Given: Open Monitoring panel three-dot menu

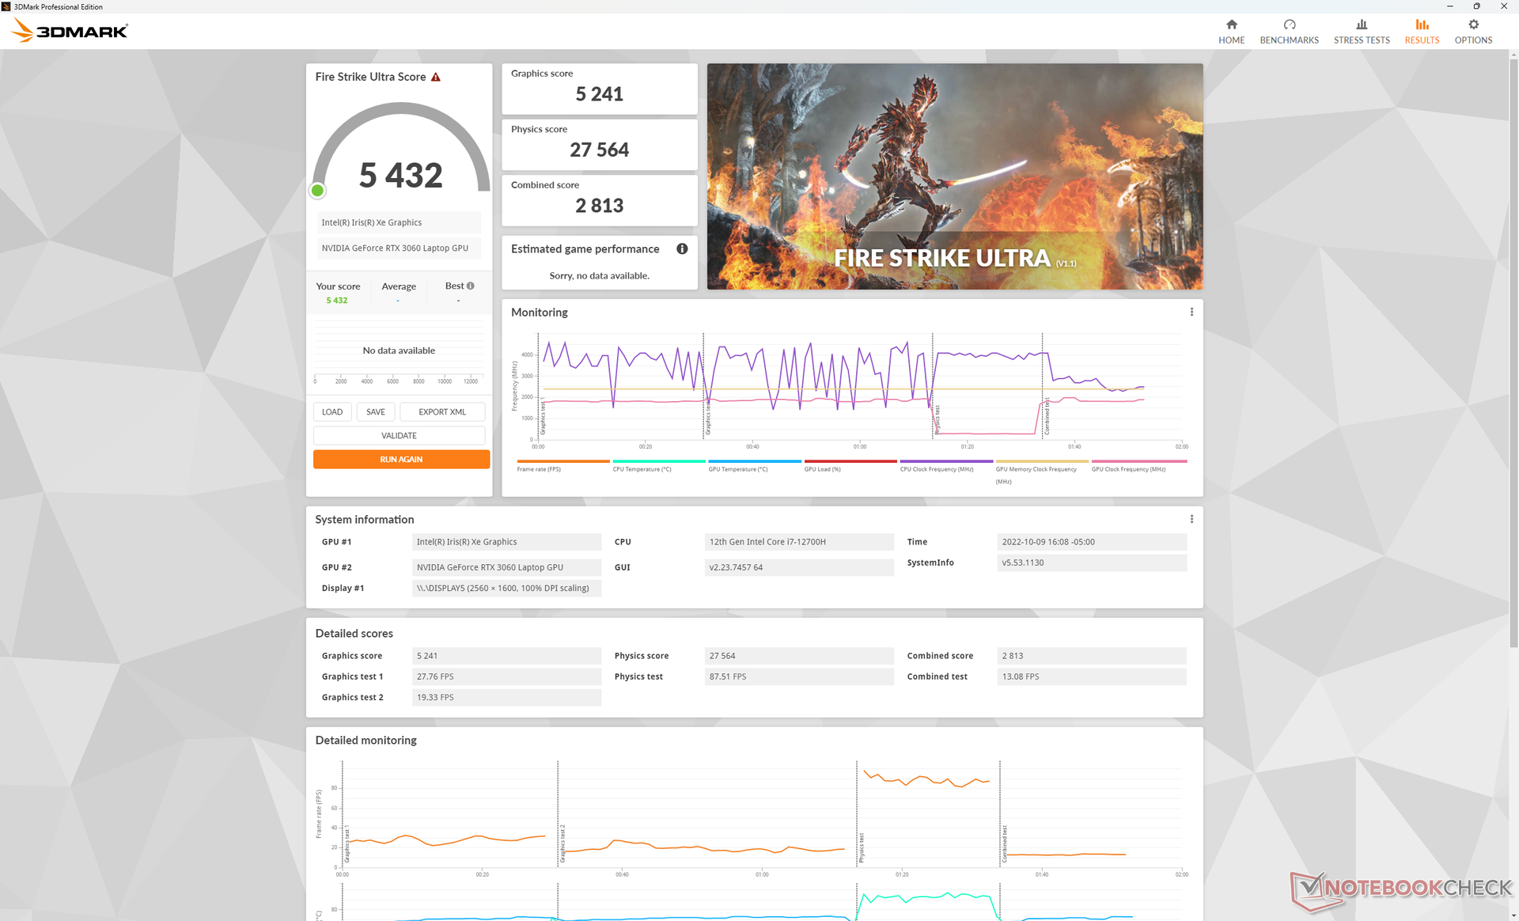Looking at the screenshot, I should pyautogui.click(x=1191, y=312).
